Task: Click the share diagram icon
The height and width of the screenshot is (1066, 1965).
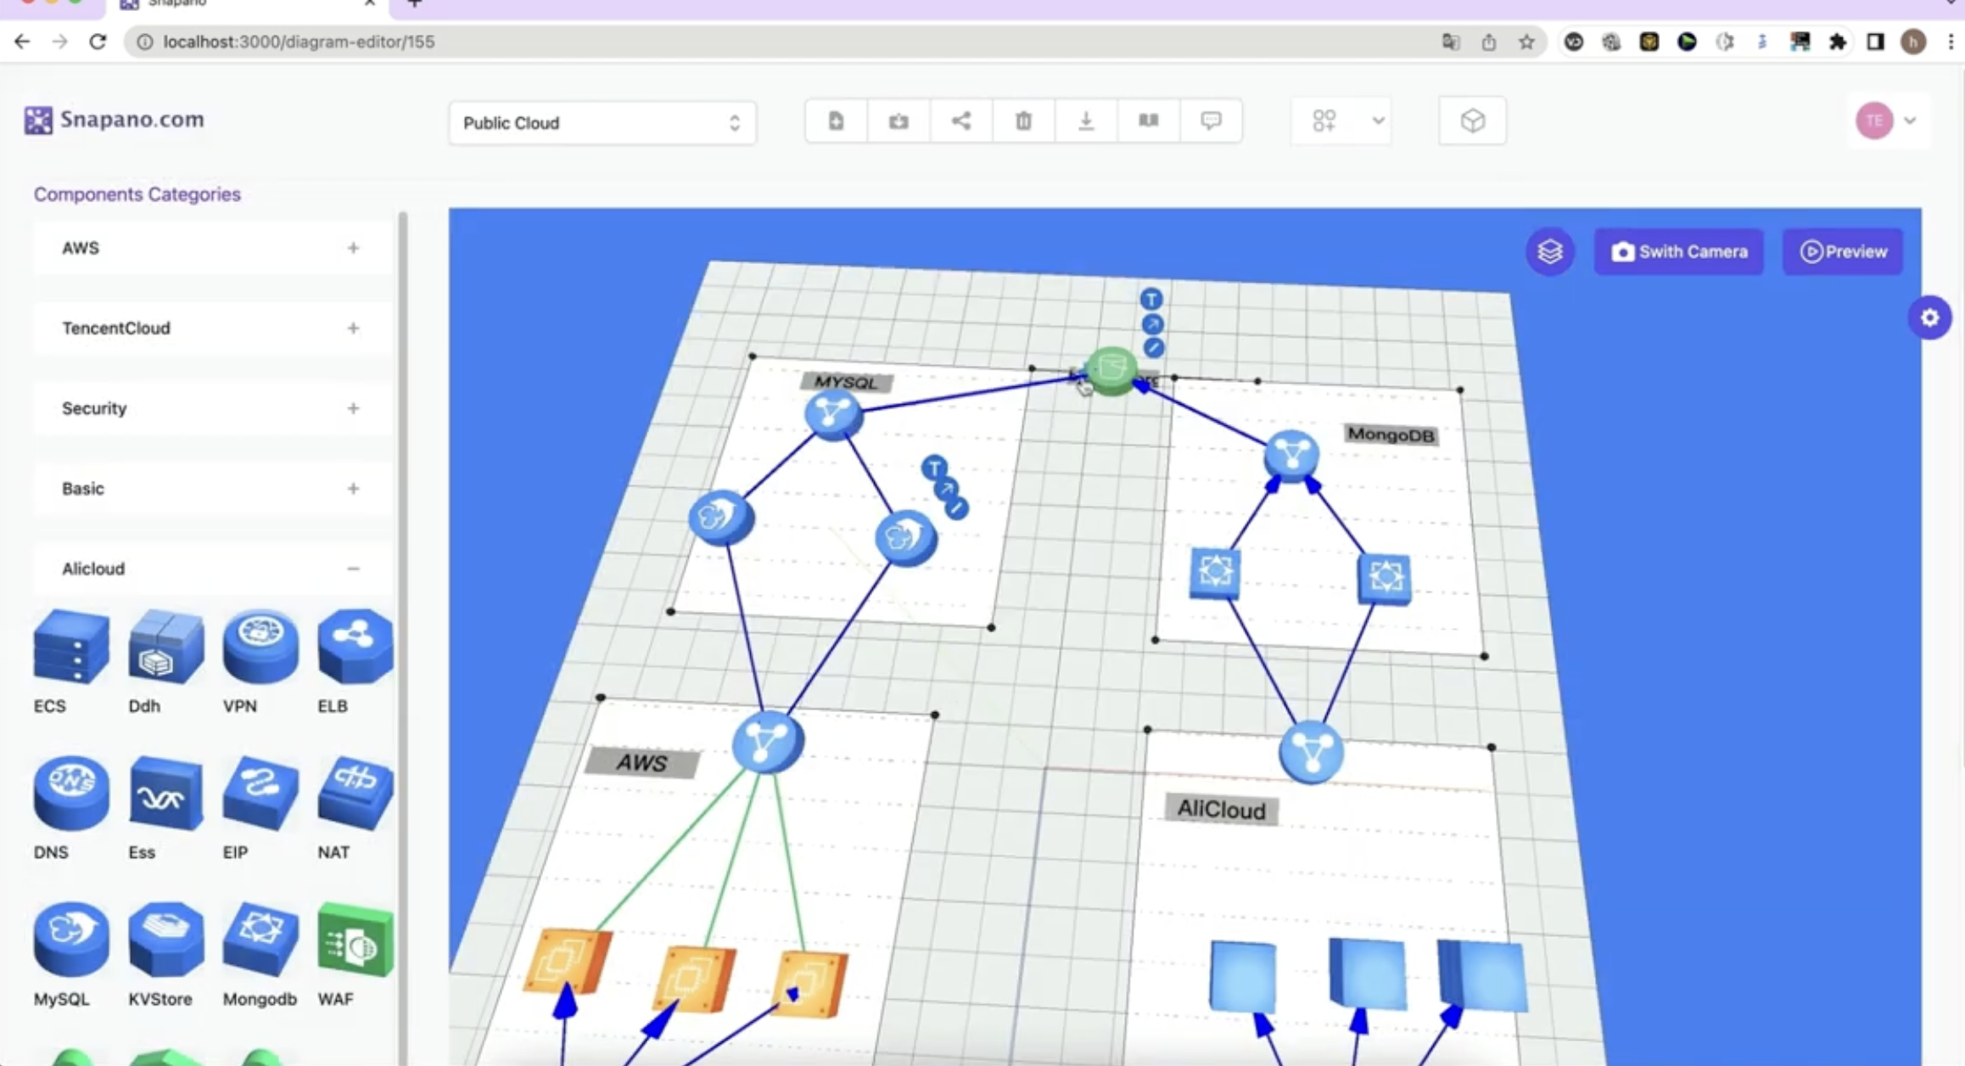Action: click(x=960, y=121)
